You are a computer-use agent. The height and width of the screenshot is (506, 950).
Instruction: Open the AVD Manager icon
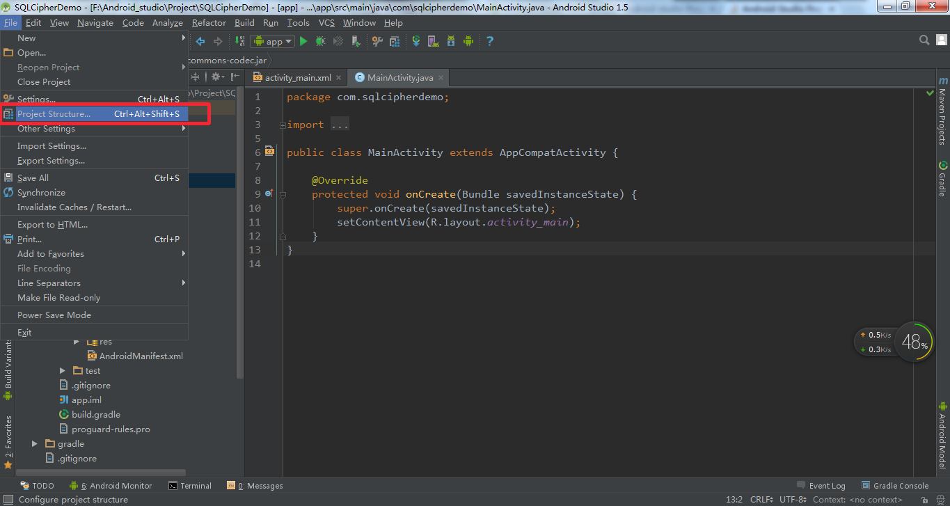tap(433, 41)
